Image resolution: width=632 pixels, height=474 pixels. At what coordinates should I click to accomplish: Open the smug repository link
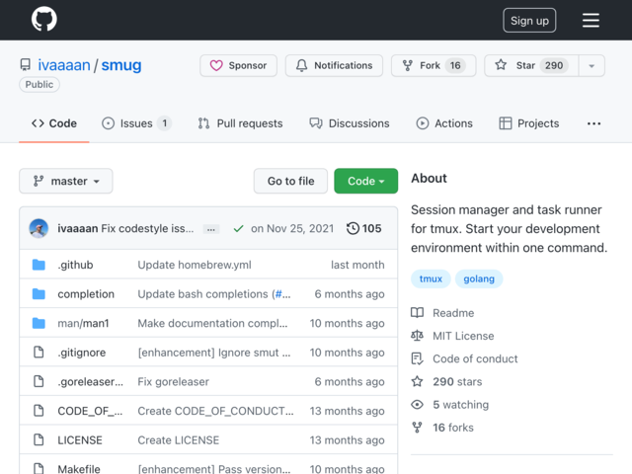point(120,65)
